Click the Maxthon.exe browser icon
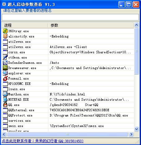 tap(5, 94)
